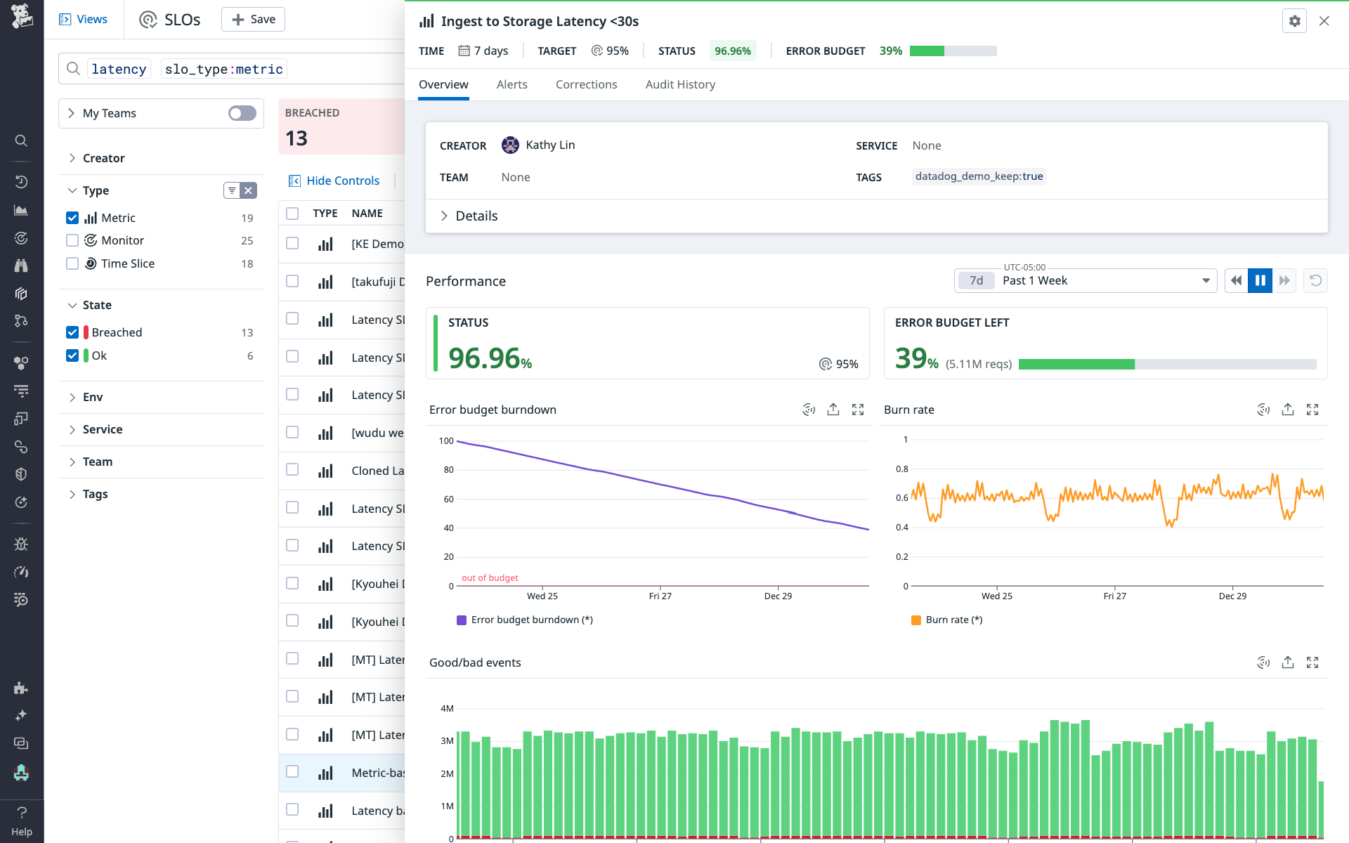Expand the Details section of the SLO
The height and width of the screenshot is (843, 1349).
pos(469,216)
